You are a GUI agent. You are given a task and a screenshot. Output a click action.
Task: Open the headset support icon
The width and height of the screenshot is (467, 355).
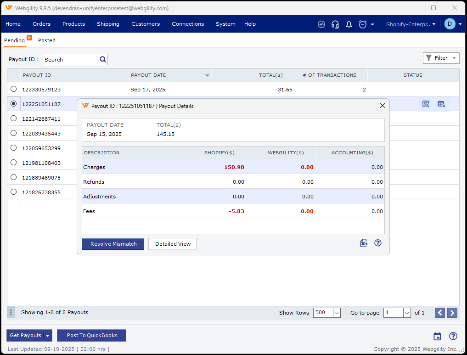(x=335, y=24)
